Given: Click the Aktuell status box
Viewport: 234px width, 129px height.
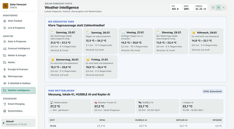Looking at the screenshot, I should point(19,123).
